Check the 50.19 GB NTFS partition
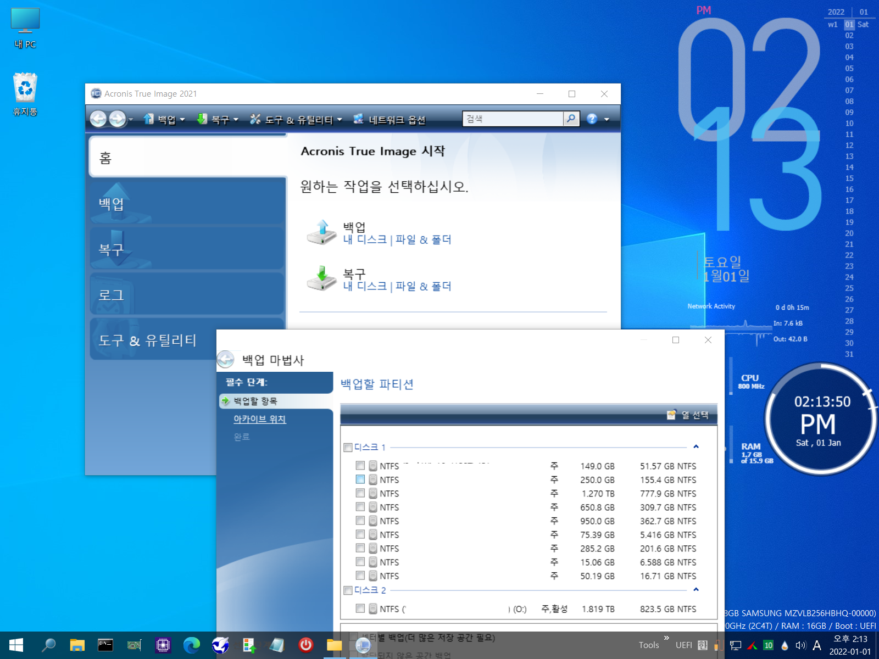 (360, 576)
